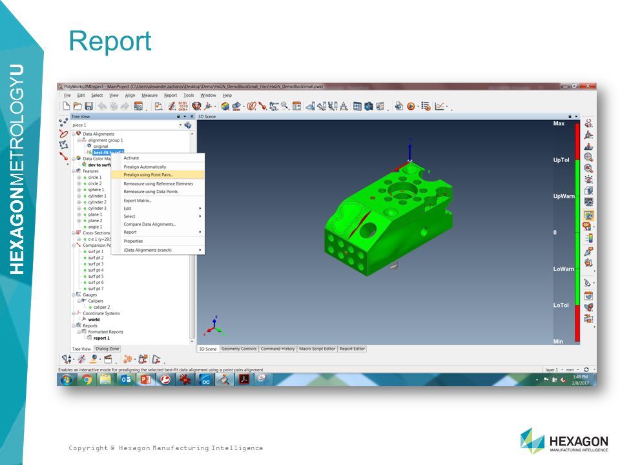
Task: Click the binary digits toolbar icon
Action: 183,106
